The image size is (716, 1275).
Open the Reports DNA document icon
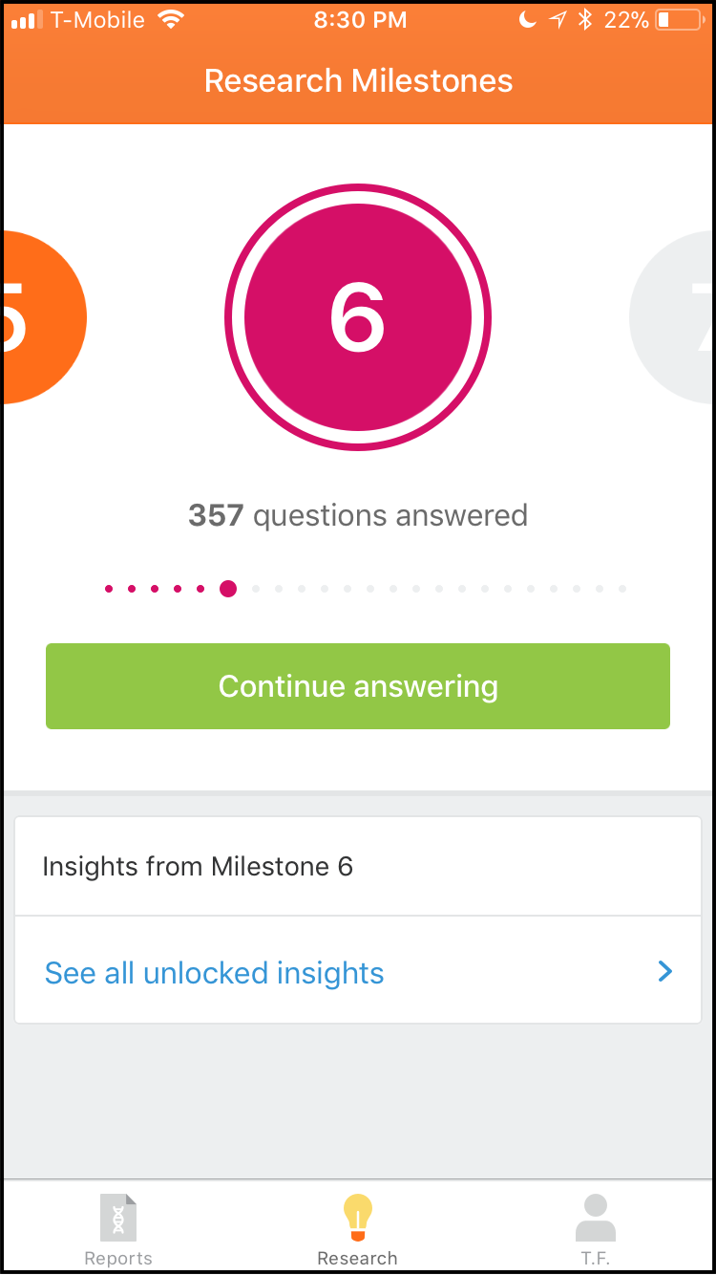point(118,1219)
